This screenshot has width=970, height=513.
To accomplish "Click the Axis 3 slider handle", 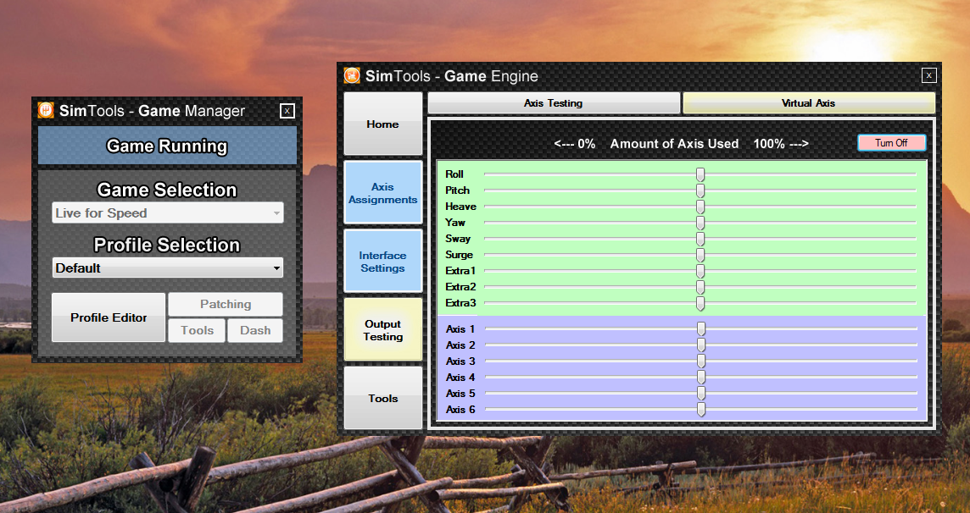I will pos(701,361).
